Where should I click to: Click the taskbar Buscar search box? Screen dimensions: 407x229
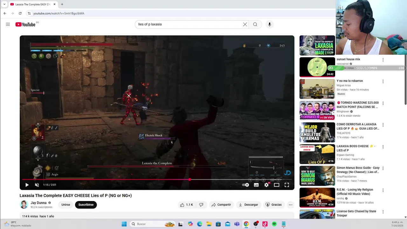click(153, 224)
